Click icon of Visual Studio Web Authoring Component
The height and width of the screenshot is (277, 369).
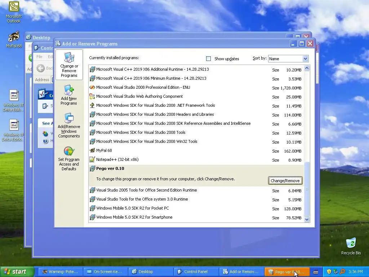click(92, 96)
